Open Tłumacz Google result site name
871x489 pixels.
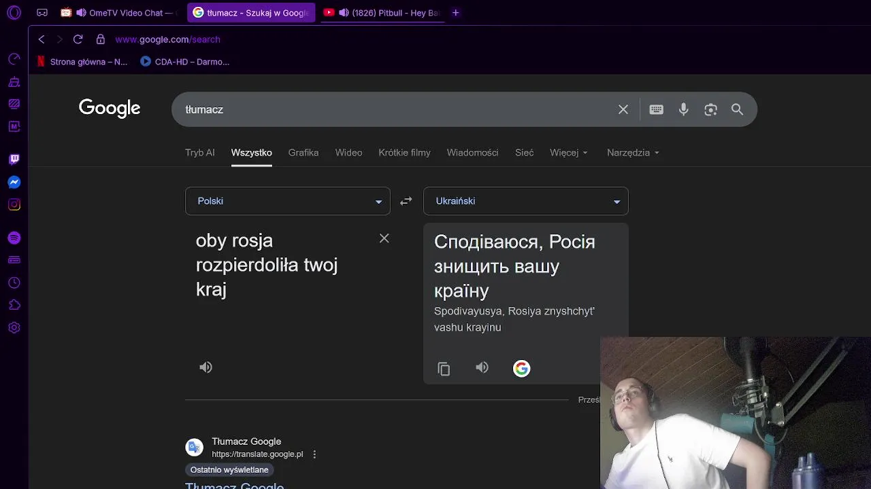coord(246,441)
